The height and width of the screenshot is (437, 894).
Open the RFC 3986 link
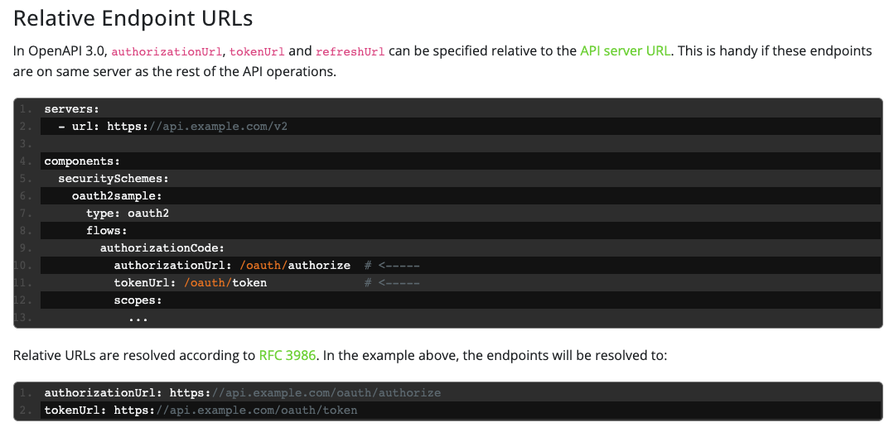[288, 356]
